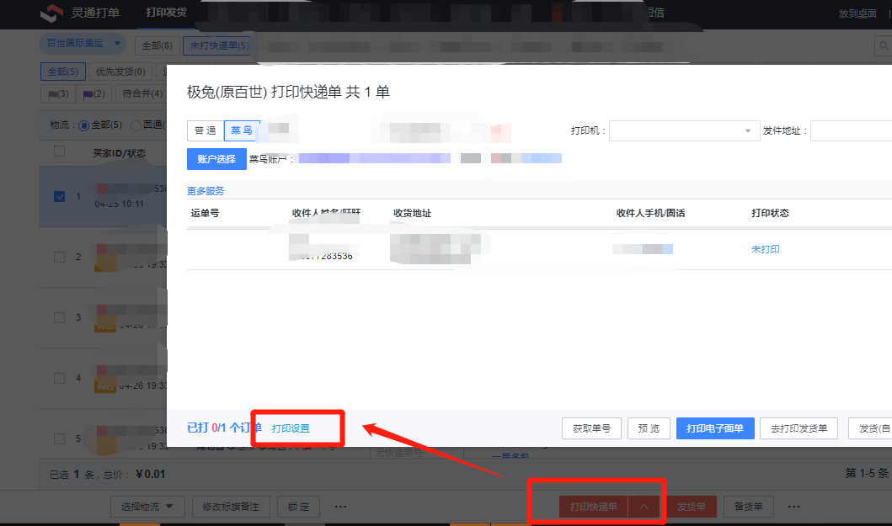Click the 收件人手机/固话 column header
This screenshot has height=526, width=892.
click(651, 213)
